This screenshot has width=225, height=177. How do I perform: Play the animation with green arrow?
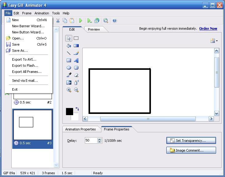(81, 21)
